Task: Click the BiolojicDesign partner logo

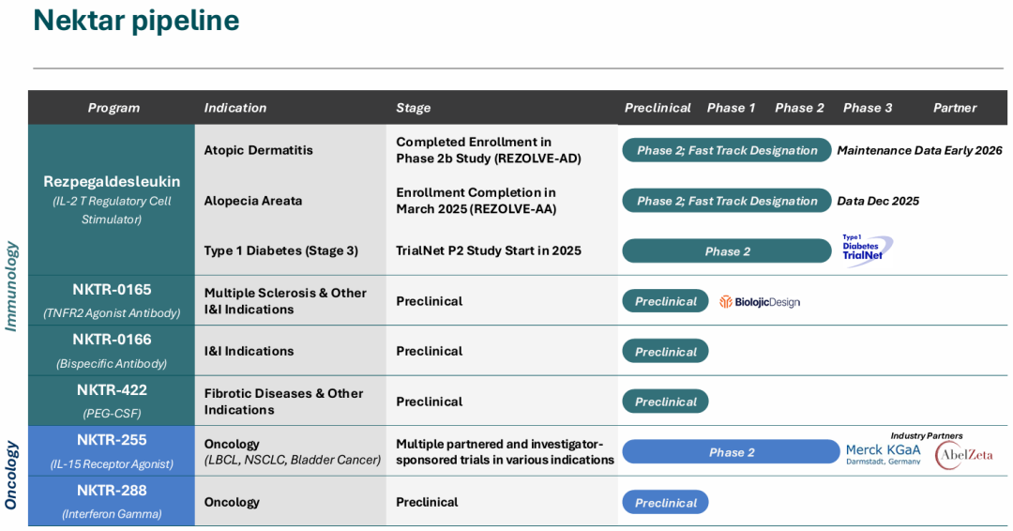Action: click(760, 302)
